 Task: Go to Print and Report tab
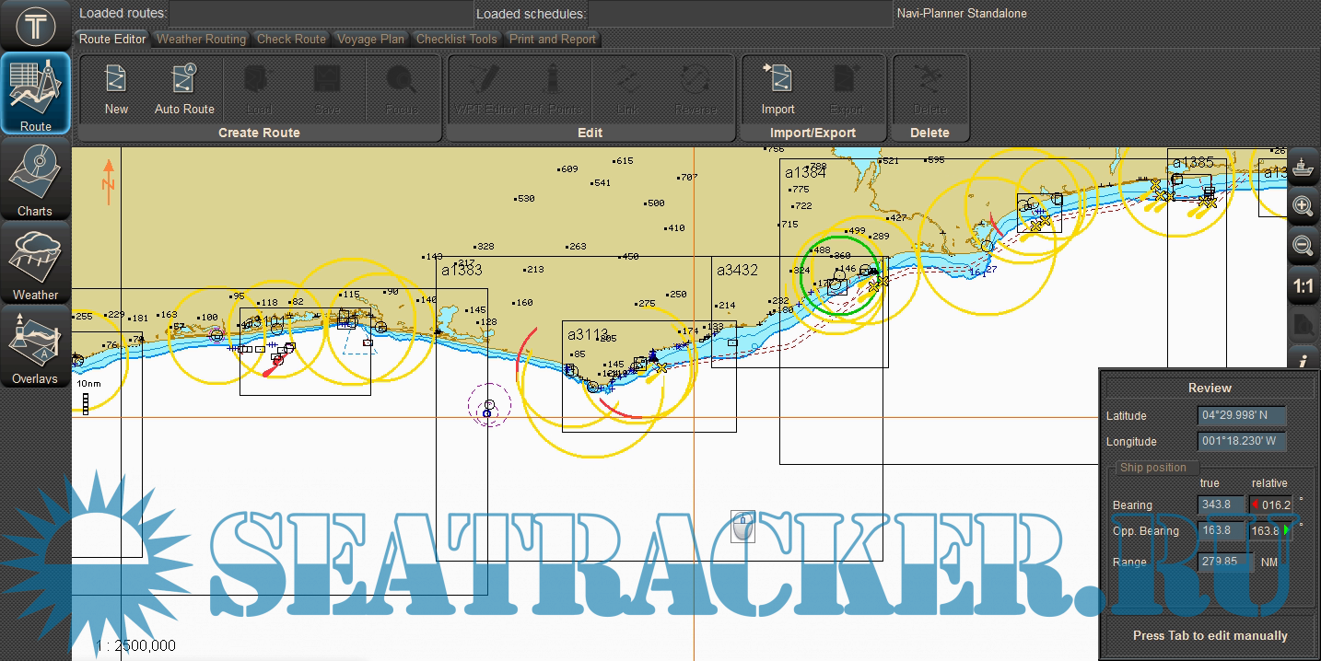(552, 39)
